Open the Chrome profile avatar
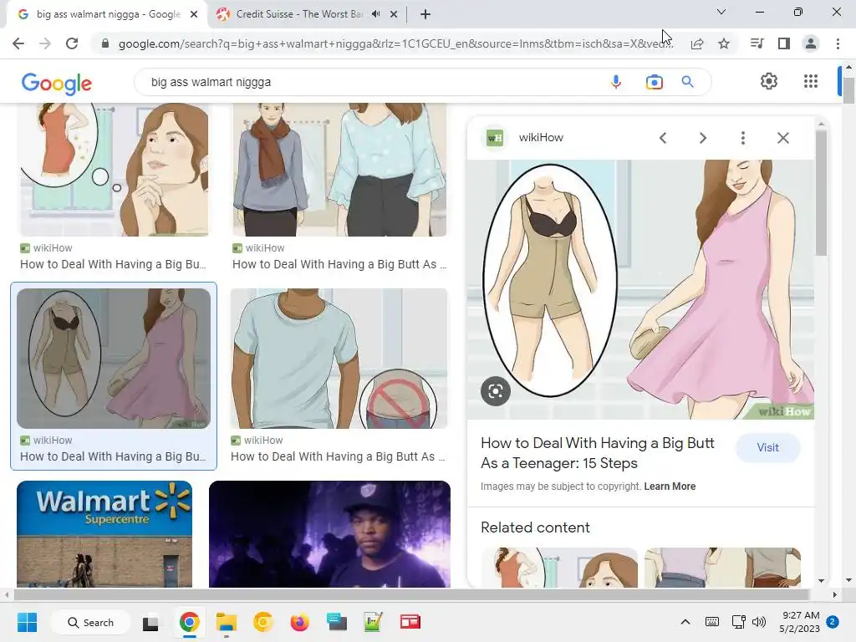Image resolution: width=856 pixels, height=642 pixels. click(x=811, y=43)
